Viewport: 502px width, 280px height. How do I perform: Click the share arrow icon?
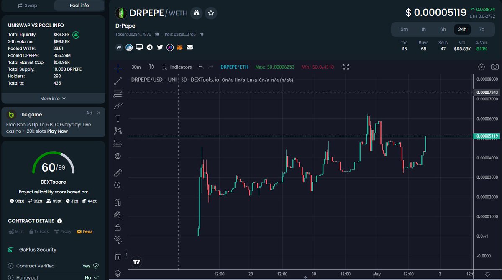point(119,48)
